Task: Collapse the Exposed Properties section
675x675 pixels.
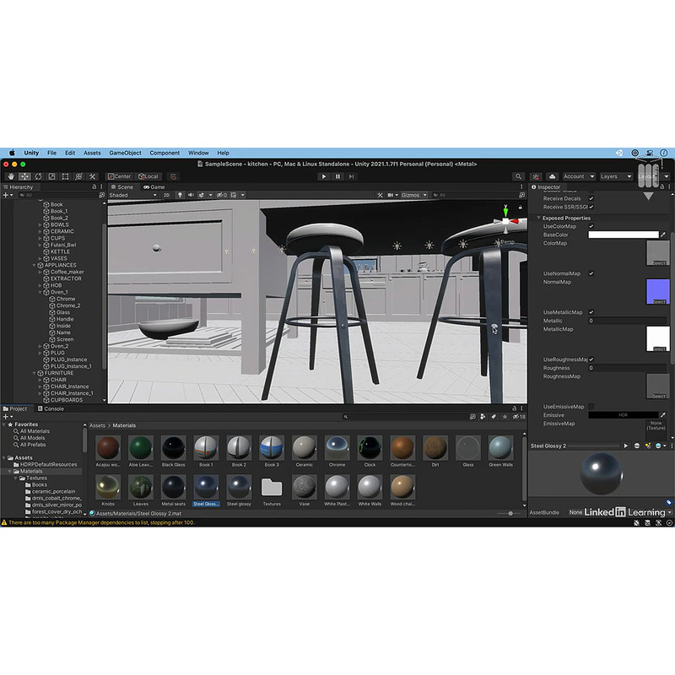Action: tap(538, 218)
